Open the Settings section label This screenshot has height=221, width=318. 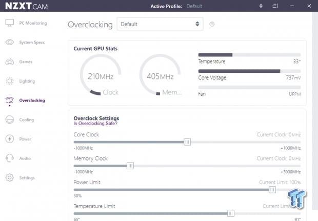(27, 178)
